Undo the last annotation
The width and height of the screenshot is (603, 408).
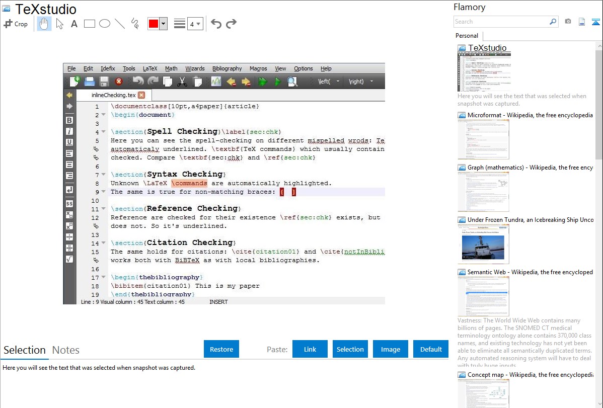[x=216, y=24]
